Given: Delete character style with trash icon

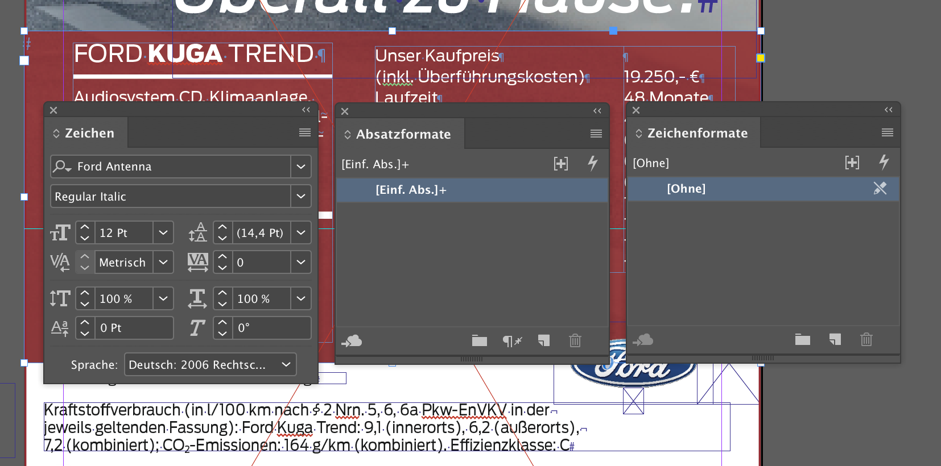Looking at the screenshot, I should click(866, 339).
